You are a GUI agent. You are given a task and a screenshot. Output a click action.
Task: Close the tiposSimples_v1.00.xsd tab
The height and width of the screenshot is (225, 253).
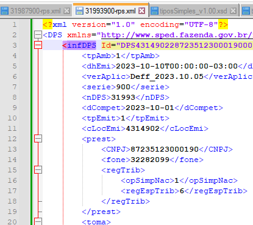pyautogui.click(x=233, y=10)
